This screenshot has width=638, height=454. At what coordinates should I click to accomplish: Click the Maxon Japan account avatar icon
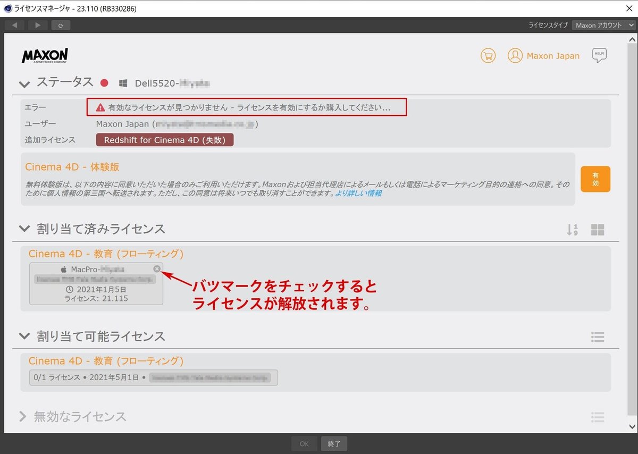(515, 55)
